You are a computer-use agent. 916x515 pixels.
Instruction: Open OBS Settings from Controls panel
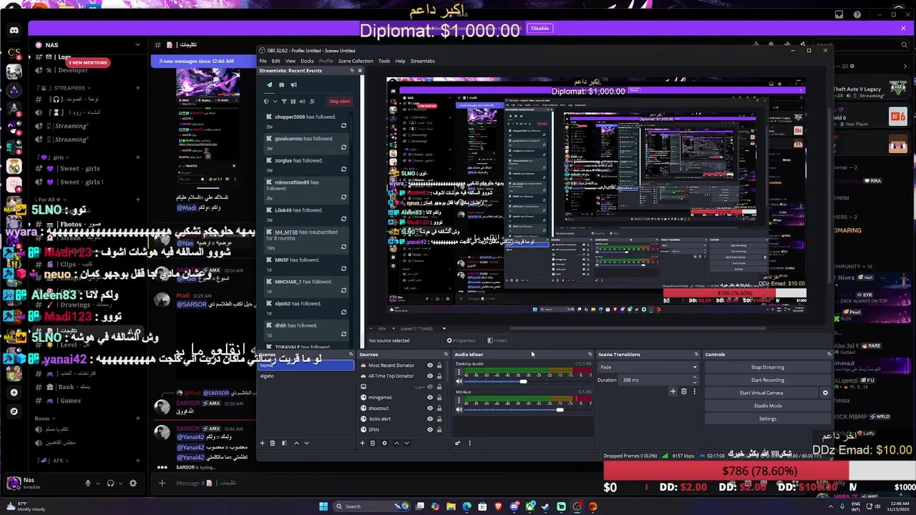(x=767, y=418)
